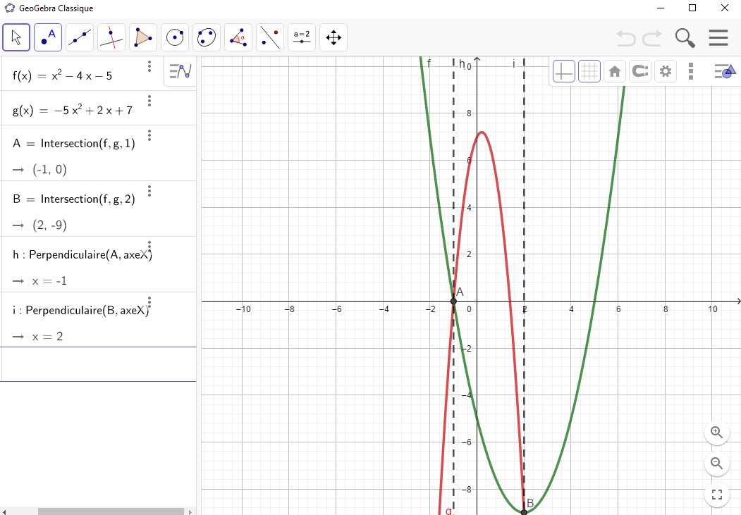Screen dimensions: 741x515
Task: Open point capturing magnet options
Action: click(x=640, y=71)
